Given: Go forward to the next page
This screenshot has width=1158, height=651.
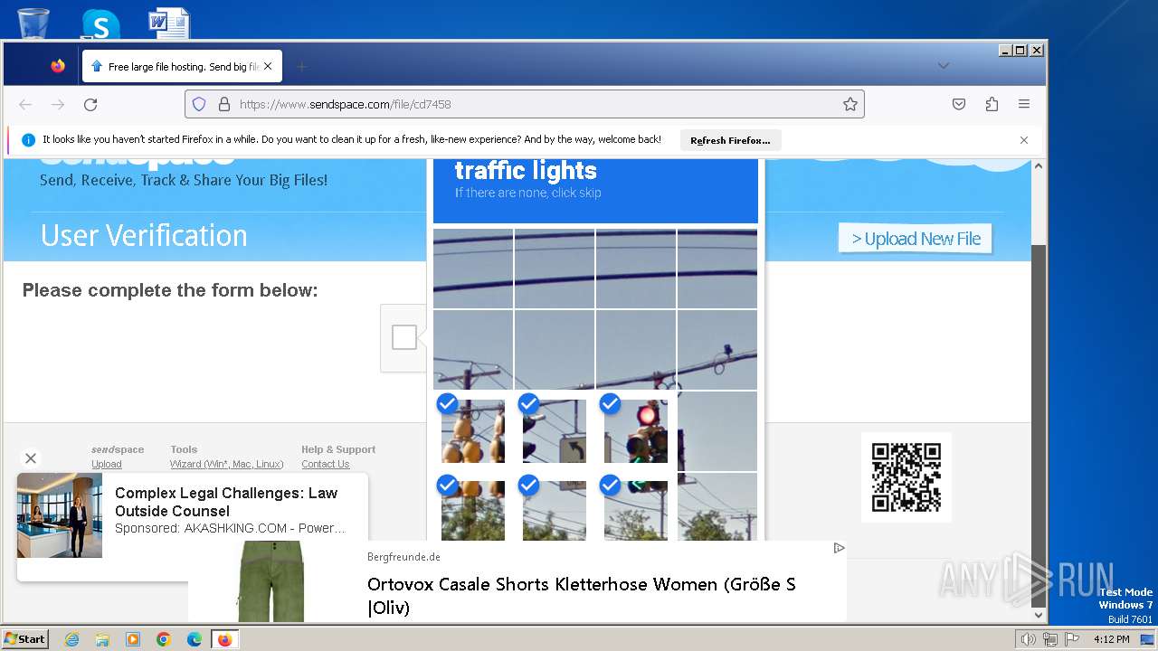Looking at the screenshot, I should [x=58, y=104].
